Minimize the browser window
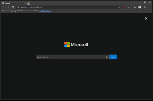Viewport: 153px width, 101px height. pos(140,2)
